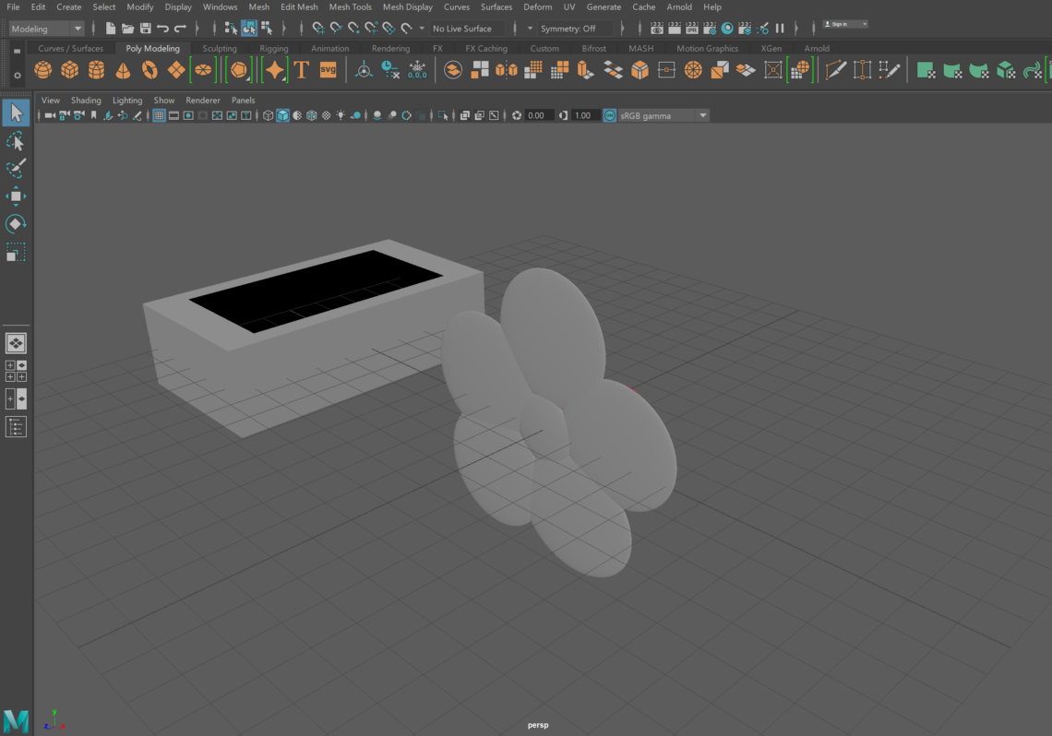Click the delete history clock icon

pos(390,70)
